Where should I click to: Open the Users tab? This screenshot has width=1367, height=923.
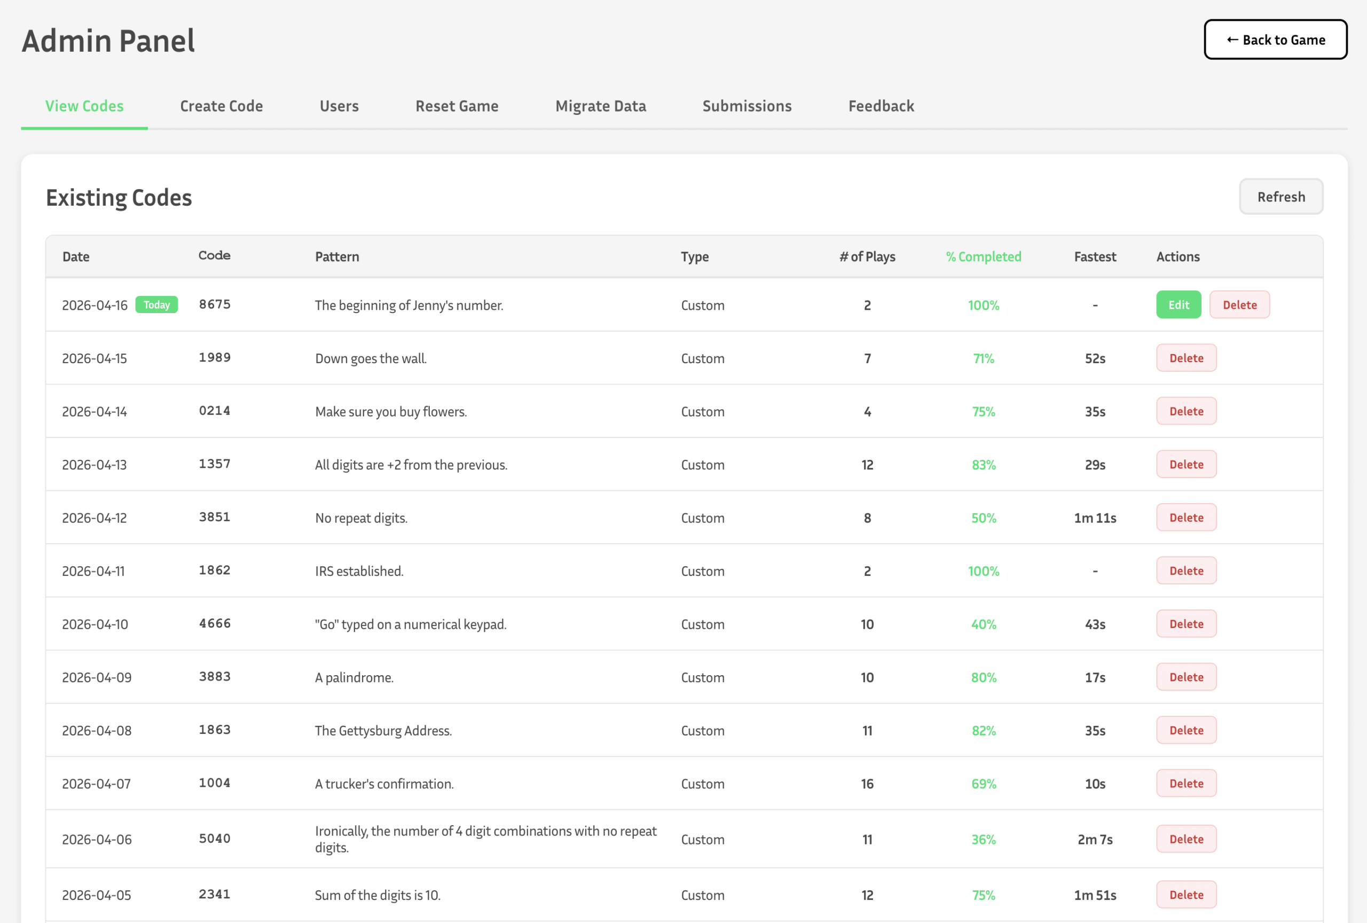point(339,106)
